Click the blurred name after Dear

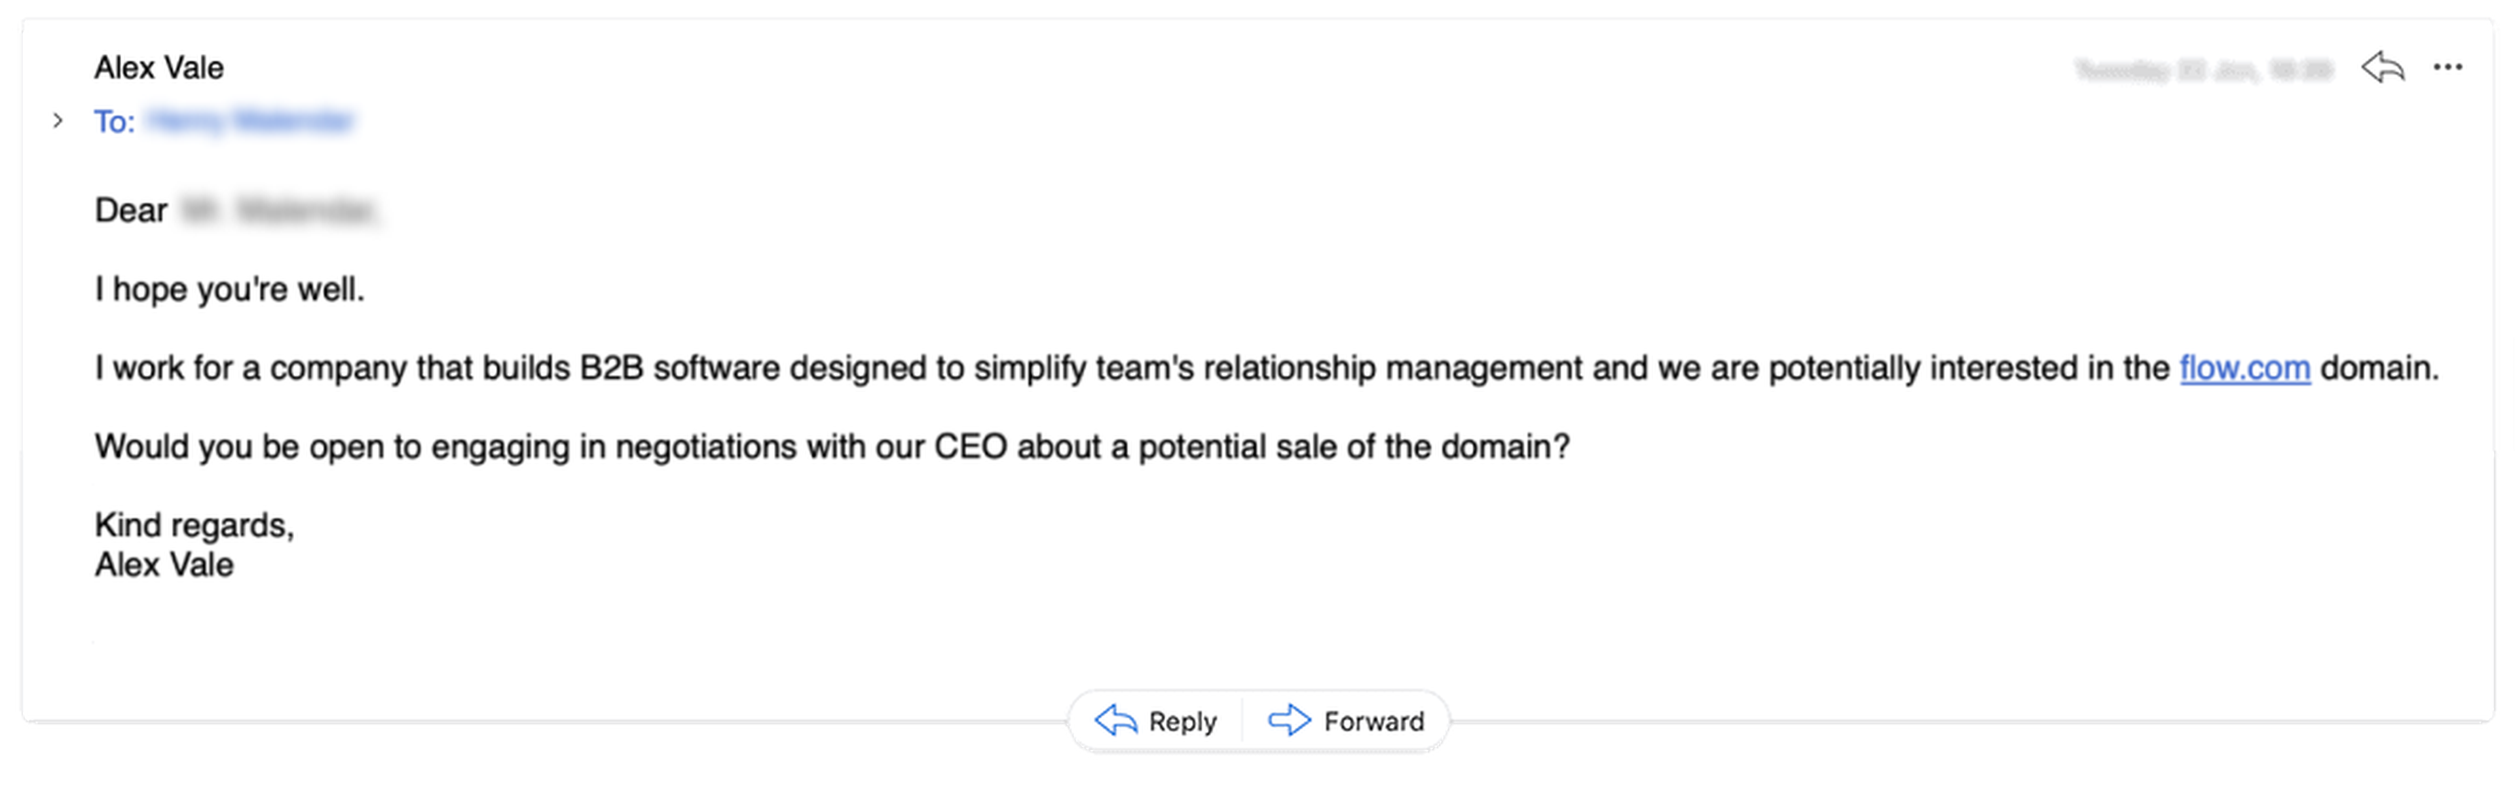(278, 211)
